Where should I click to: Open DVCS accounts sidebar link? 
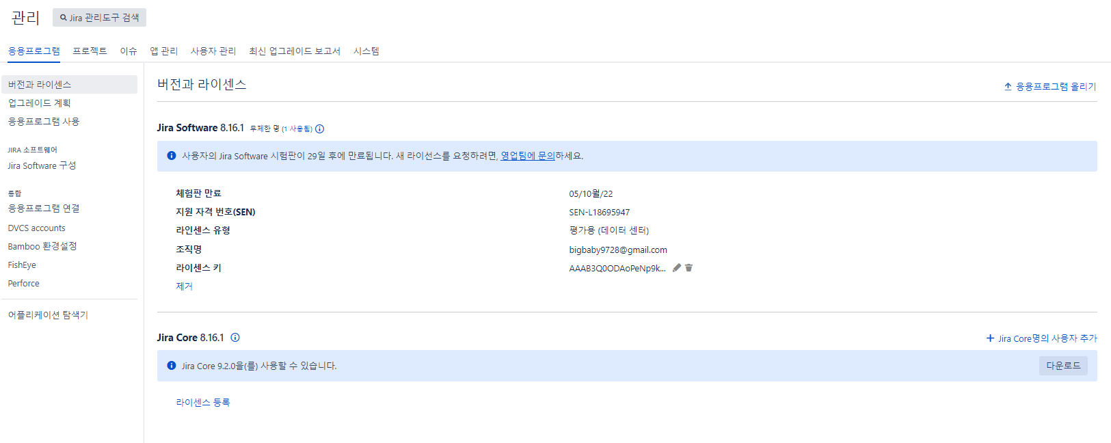[x=37, y=228]
